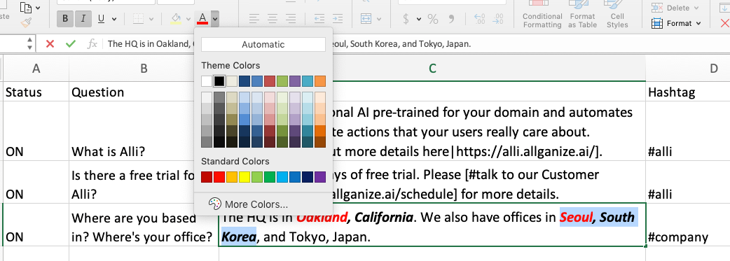
Task: Click the Fill Color paint bucket
Action: [x=176, y=19]
